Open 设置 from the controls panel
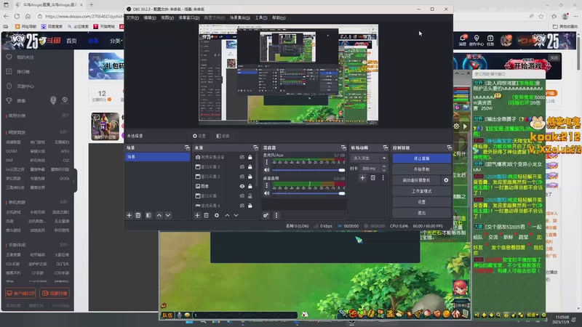 422,202
